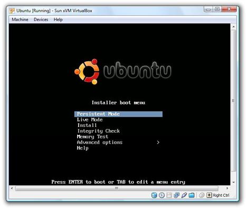Viewport: 247px width, 209px height.
Task: Select Persistent Mode boot entry
Action: click(x=118, y=114)
